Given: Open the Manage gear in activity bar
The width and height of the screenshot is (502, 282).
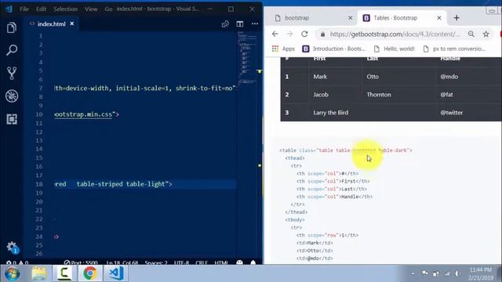Looking at the screenshot, I should click(13, 247).
